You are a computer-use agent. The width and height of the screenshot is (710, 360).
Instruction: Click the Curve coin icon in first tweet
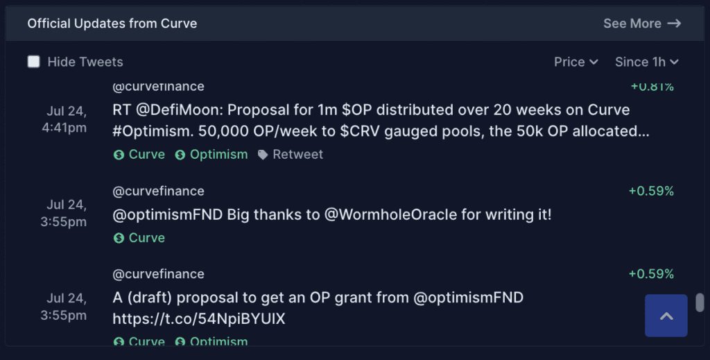tap(119, 155)
